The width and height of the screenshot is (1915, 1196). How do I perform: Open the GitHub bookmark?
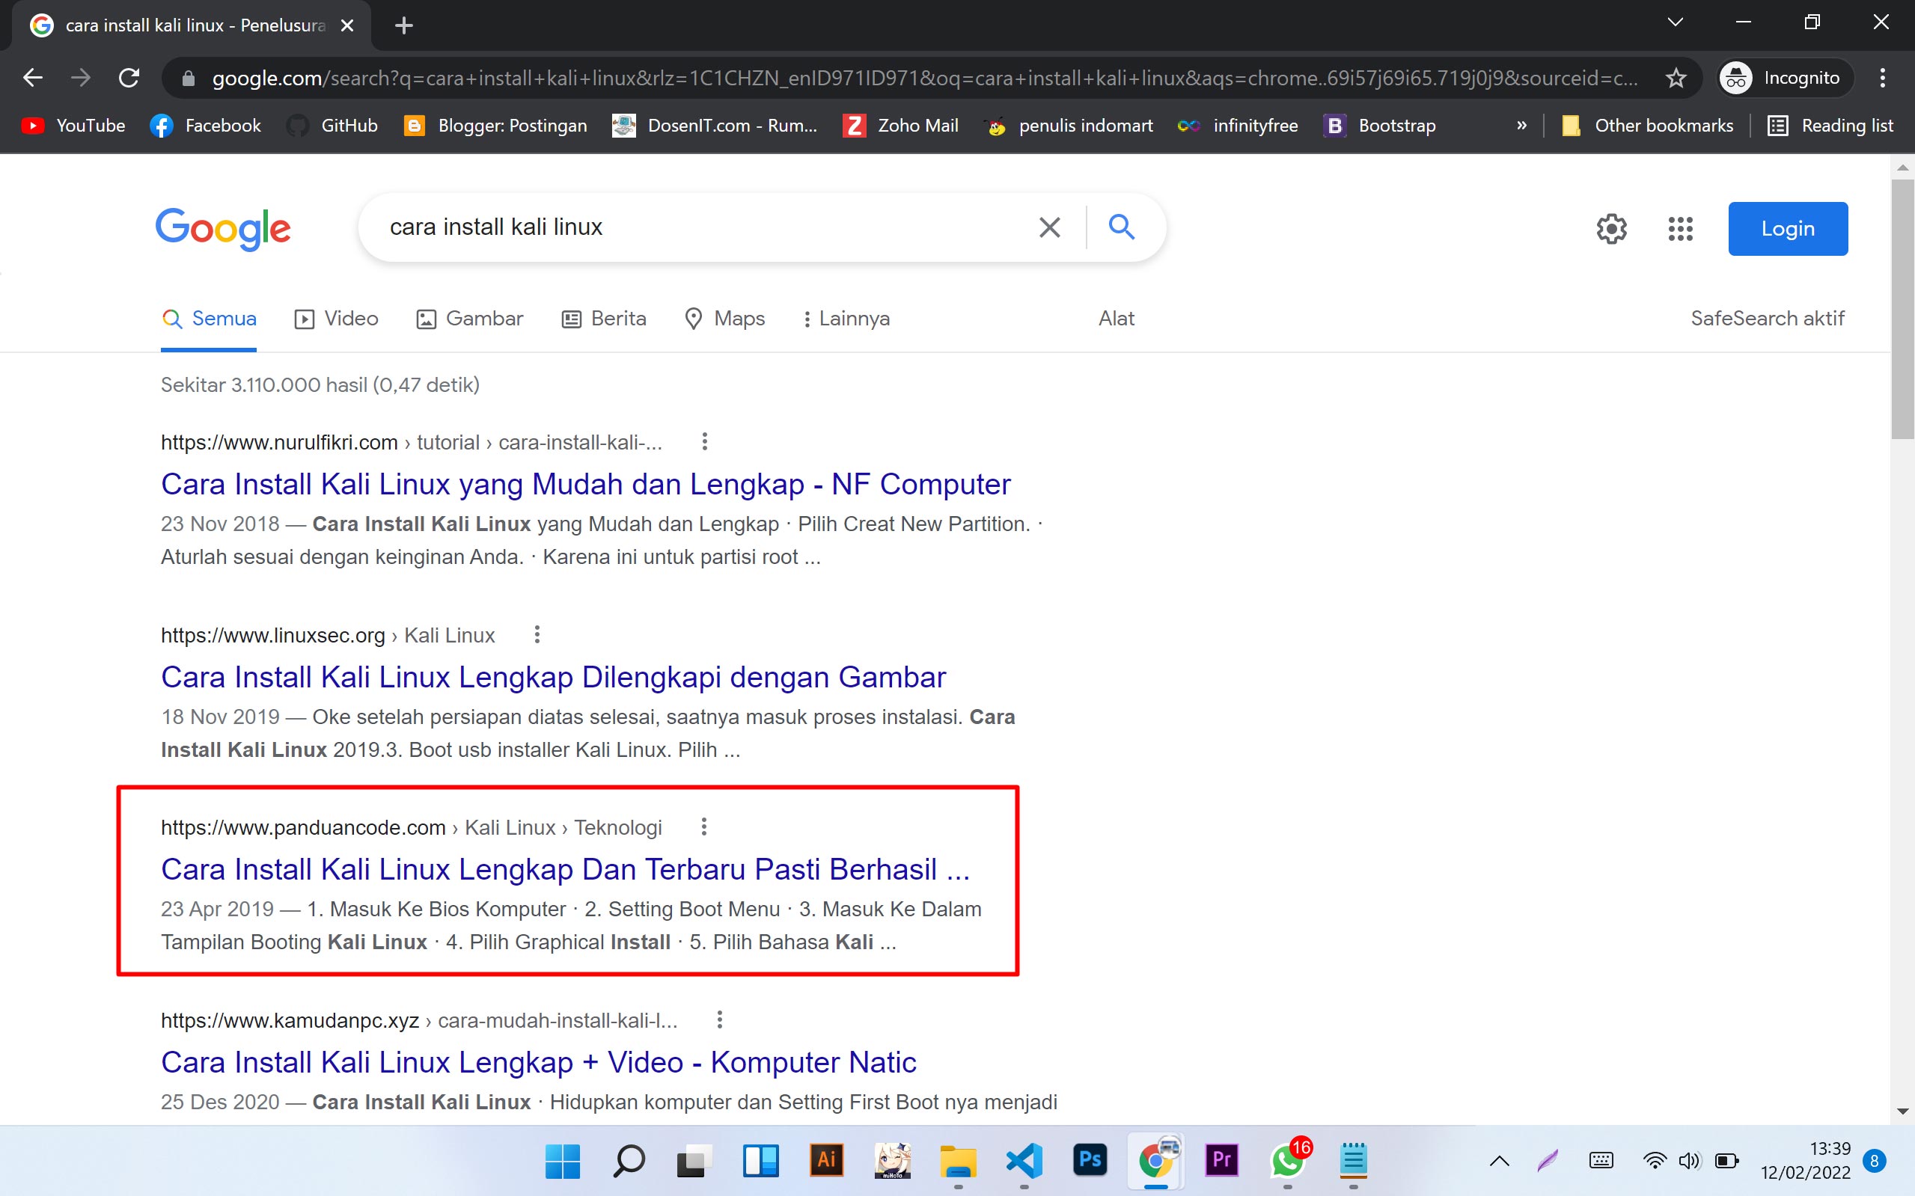332,126
